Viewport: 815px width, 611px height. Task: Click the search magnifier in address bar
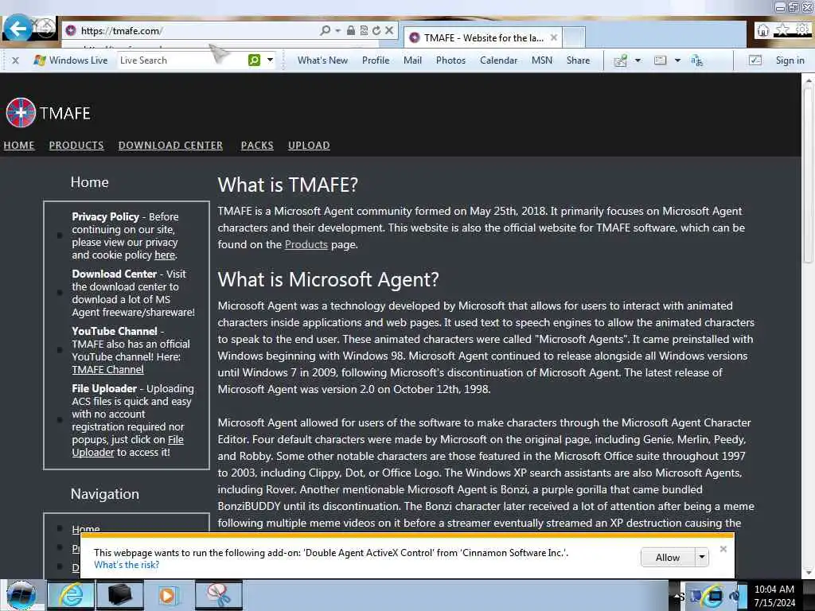point(326,31)
